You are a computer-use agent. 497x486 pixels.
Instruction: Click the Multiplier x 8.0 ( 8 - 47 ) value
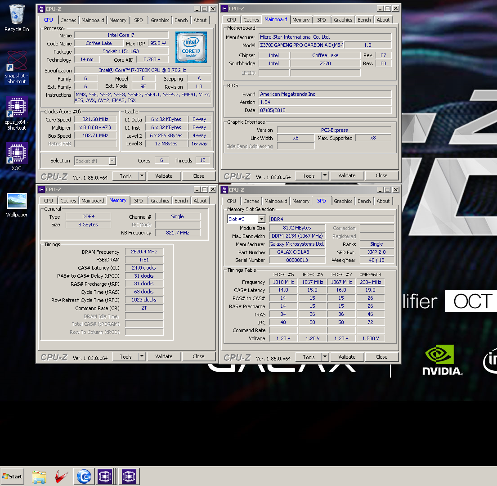pos(95,127)
